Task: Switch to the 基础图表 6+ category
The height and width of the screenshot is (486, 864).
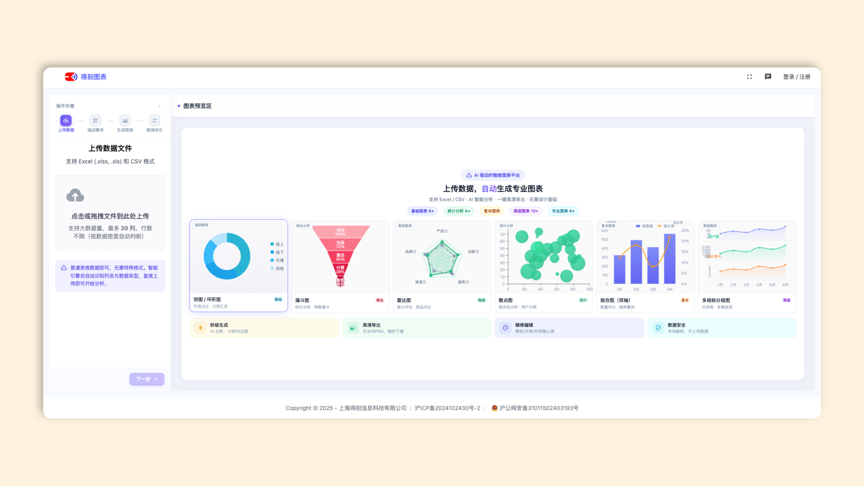Action: [422, 211]
